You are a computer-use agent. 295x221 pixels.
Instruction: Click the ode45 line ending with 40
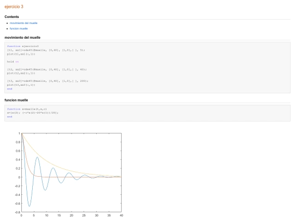(x=47, y=69)
